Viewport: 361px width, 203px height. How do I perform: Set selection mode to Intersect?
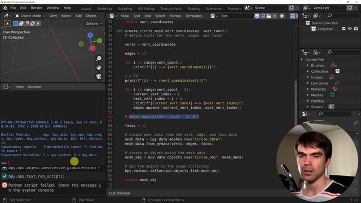pyautogui.click(x=38, y=24)
